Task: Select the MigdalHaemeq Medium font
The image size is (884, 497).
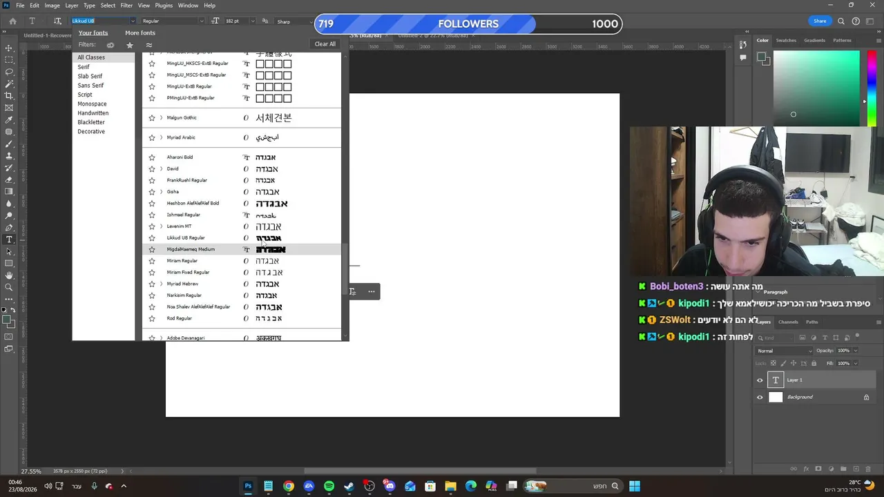Action: pyautogui.click(x=241, y=249)
